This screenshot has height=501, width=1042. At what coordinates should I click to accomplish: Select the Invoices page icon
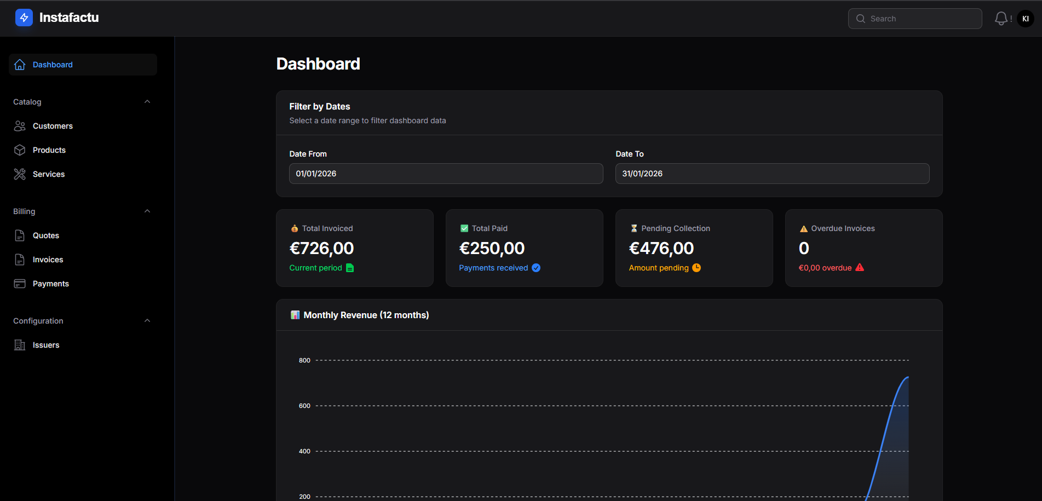tap(20, 260)
